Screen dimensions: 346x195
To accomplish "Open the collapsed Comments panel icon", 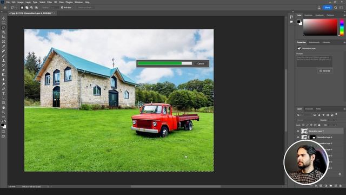I will click(x=291, y=22).
